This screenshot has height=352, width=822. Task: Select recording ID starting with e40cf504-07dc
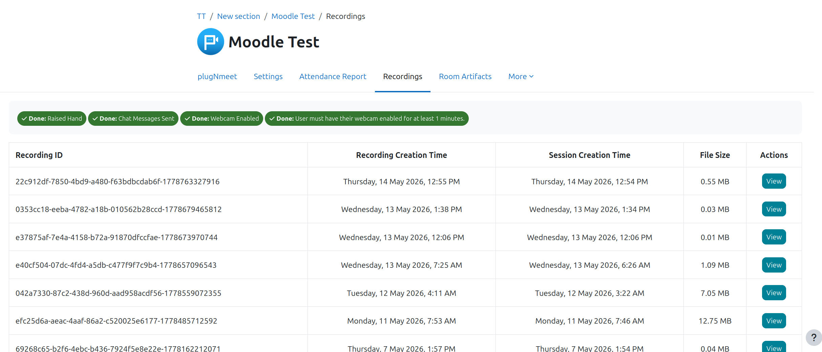coord(116,265)
